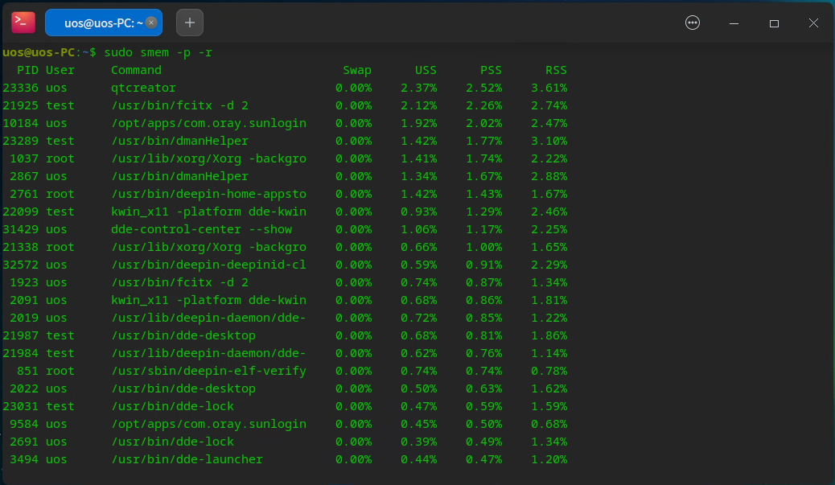Image resolution: width=835 pixels, height=485 pixels.
Task: Click the red terminal app icon
Action: tap(23, 23)
